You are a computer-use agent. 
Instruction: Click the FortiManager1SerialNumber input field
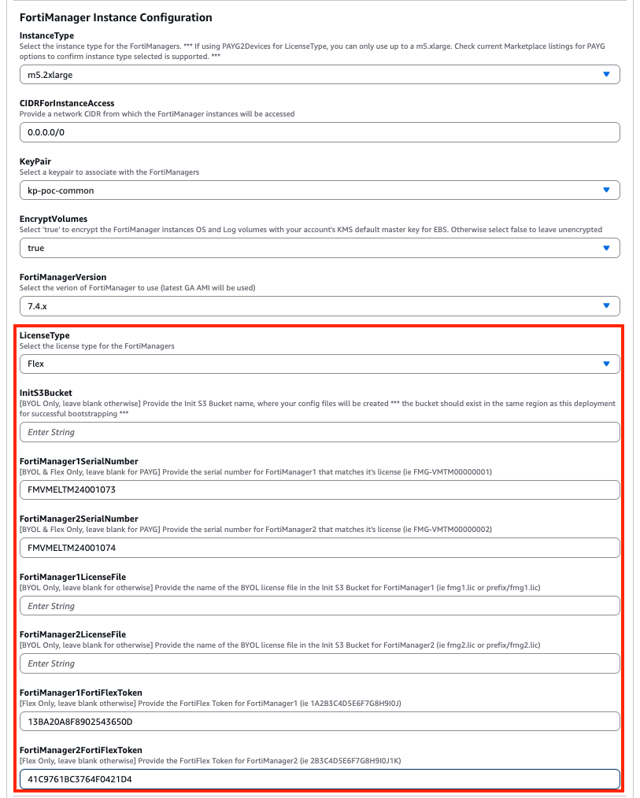click(319, 490)
